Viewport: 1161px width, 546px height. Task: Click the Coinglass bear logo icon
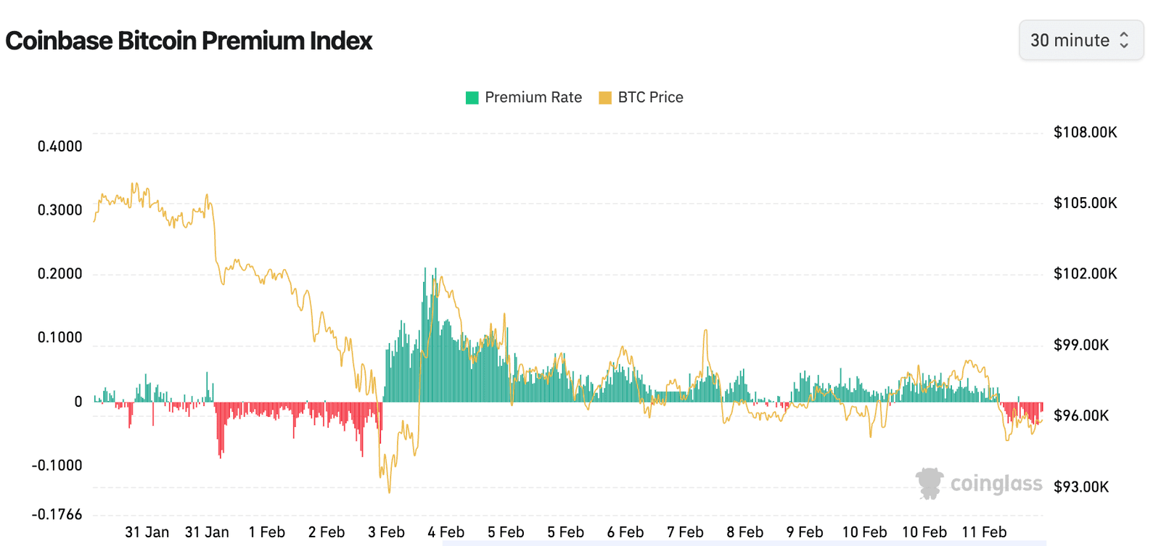[x=930, y=482]
